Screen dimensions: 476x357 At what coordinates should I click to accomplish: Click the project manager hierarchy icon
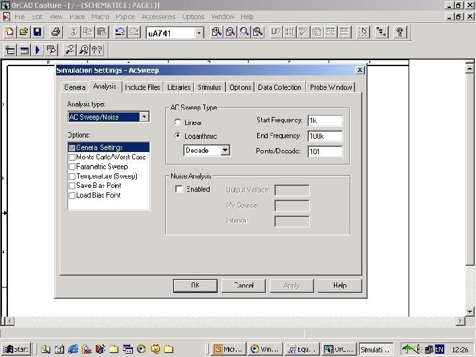click(x=381, y=32)
